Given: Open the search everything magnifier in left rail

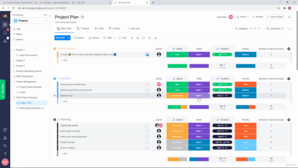Looking at the screenshot, I should 5,146.
